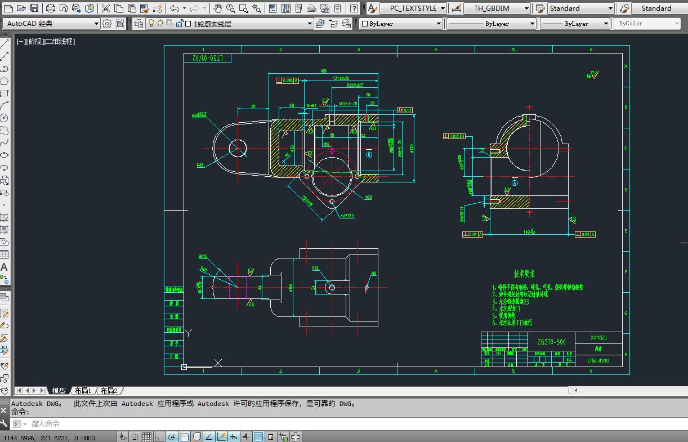Click the New drawing icon
Viewport: 688px width, 442px height.
click(8, 8)
